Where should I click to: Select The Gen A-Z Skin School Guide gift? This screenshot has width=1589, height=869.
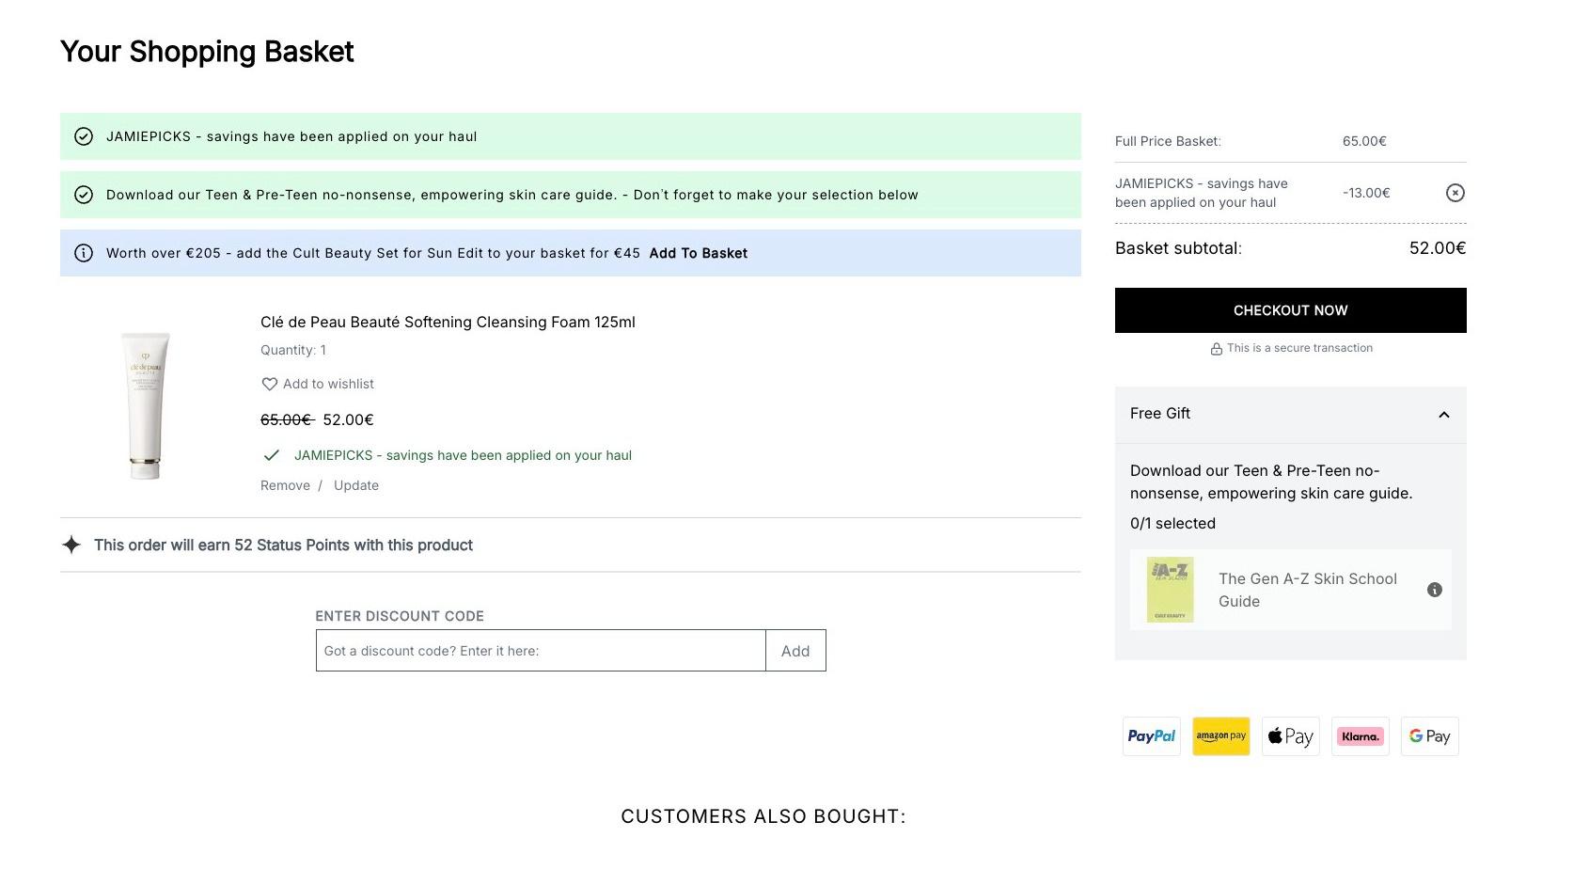pos(1291,590)
